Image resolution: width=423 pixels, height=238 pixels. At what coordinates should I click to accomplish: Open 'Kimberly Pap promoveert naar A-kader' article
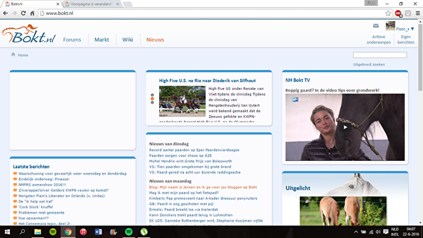click(x=203, y=198)
